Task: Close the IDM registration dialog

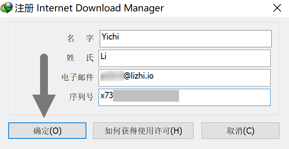Action: 277,8
